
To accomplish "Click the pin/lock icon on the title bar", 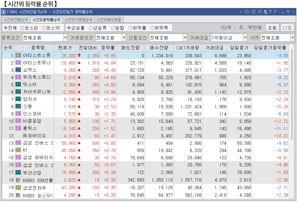I will 266,12.
